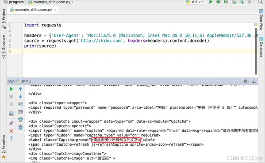Close the Run tab with red X
The height and width of the screenshot is (163, 265).
pos(11,131)
